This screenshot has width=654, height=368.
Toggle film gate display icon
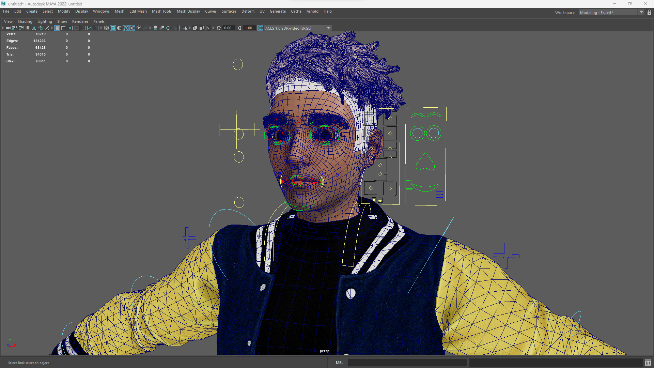coord(64,28)
